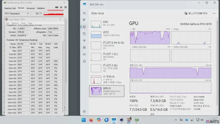Switch to Graphics Card tab in GPU-Z

[x=10, y=8]
